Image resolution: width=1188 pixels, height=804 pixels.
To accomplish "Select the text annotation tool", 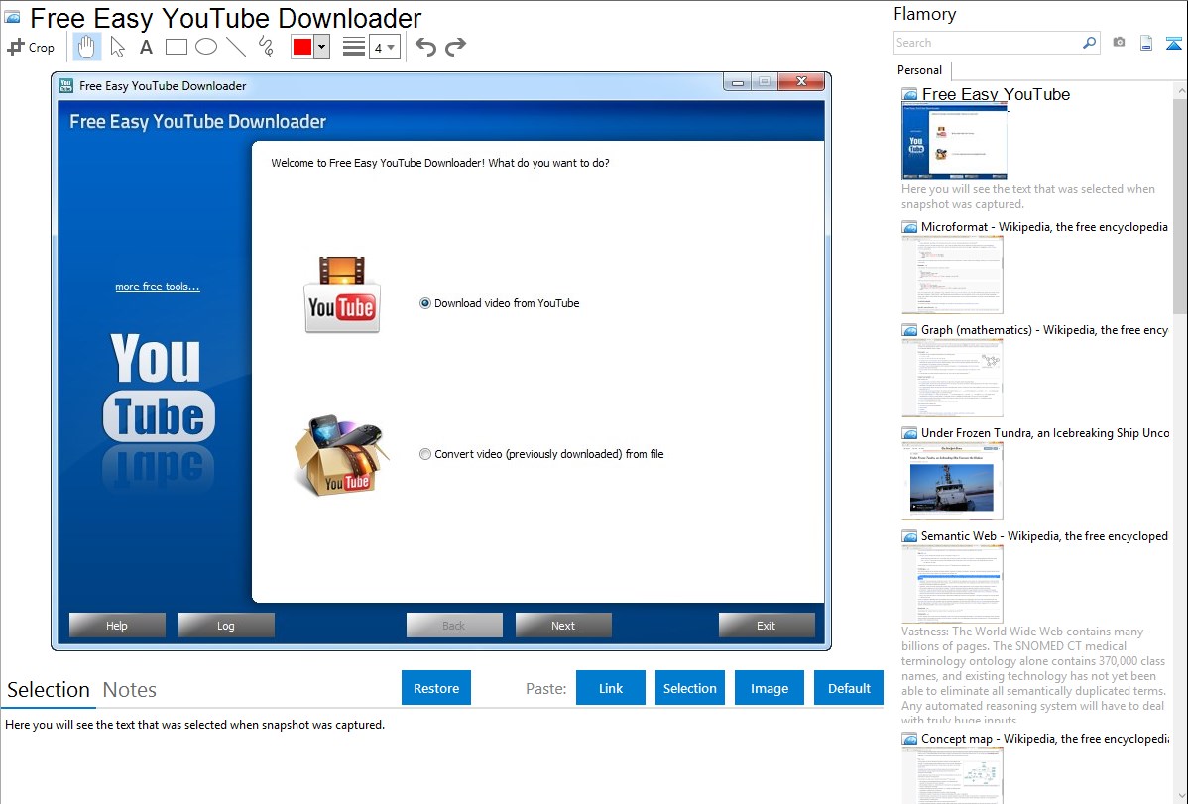I will pyautogui.click(x=146, y=47).
